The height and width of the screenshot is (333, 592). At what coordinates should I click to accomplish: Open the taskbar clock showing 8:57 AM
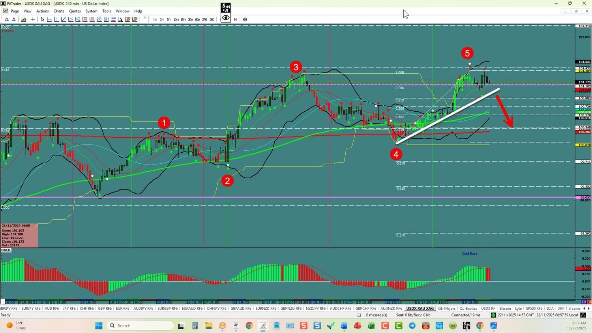tap(577, 326)
